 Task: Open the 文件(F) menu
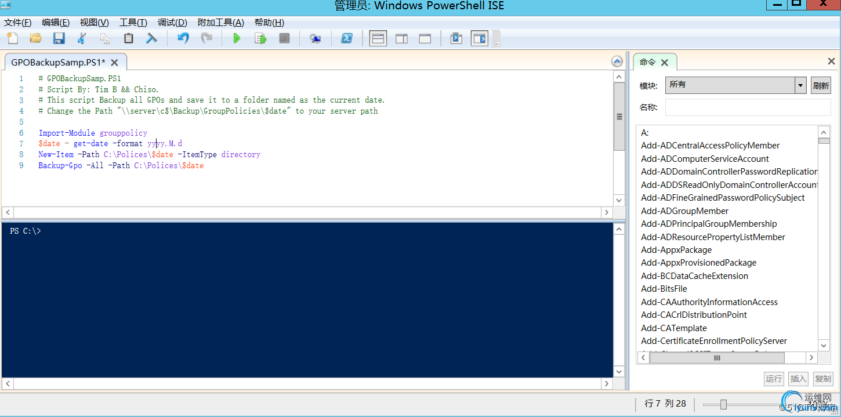point(17,22)
